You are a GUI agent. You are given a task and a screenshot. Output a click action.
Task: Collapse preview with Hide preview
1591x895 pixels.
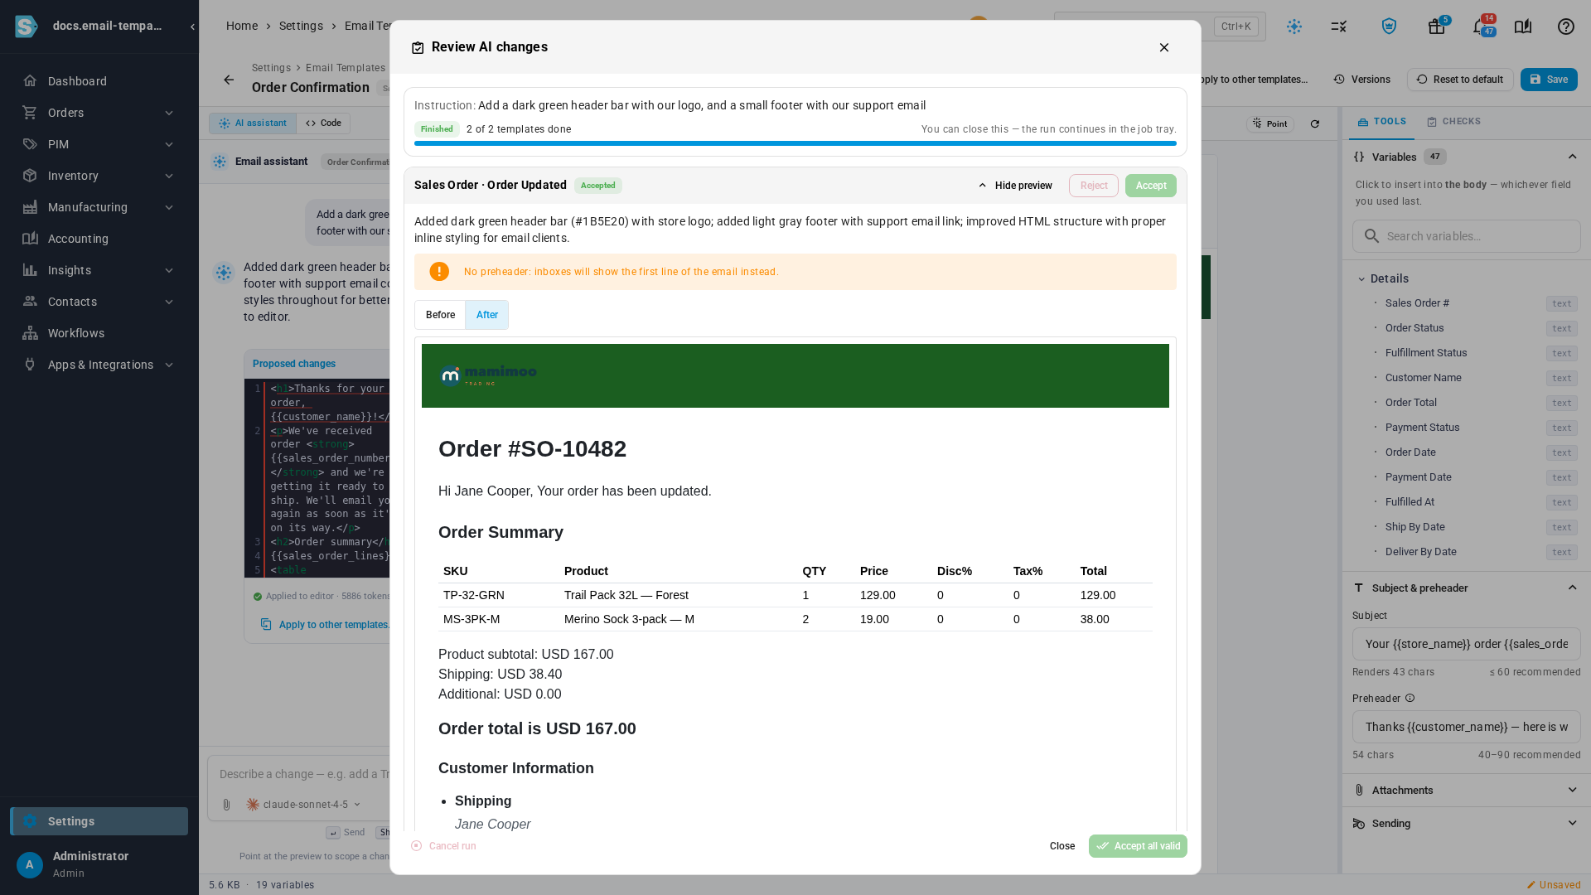(x=1015, y=186)
